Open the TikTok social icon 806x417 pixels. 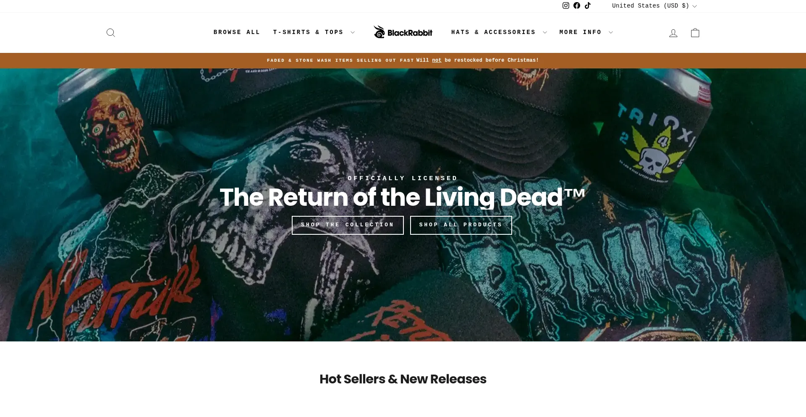click(588, 5)
